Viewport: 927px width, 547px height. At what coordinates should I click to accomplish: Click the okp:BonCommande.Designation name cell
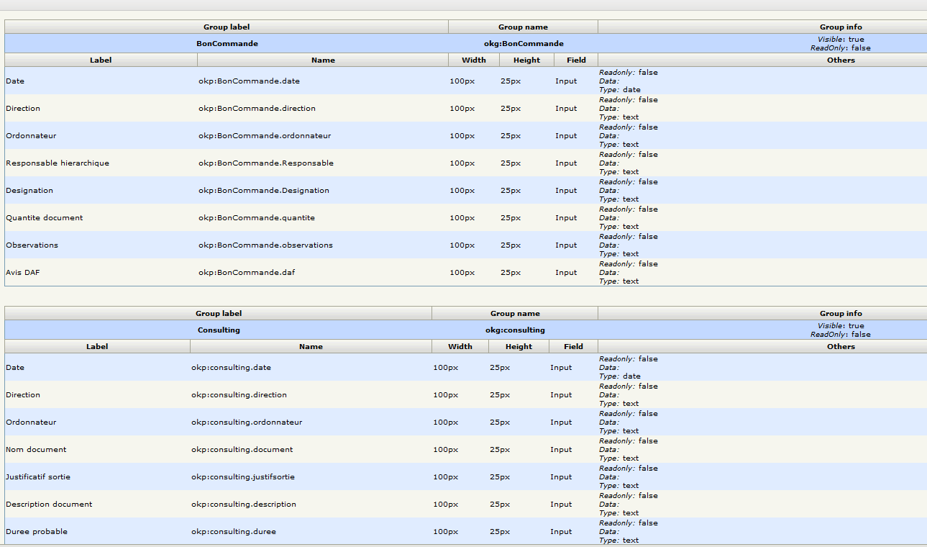click(x=264, y=191)
